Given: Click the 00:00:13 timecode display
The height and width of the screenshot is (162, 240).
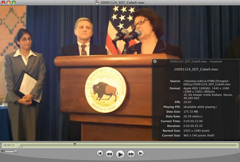Looking at the screenshot, I should [x=9, y=145].
